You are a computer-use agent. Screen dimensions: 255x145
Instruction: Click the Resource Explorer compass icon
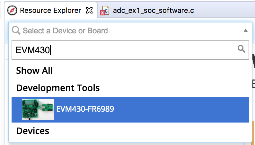click(13, 10)
